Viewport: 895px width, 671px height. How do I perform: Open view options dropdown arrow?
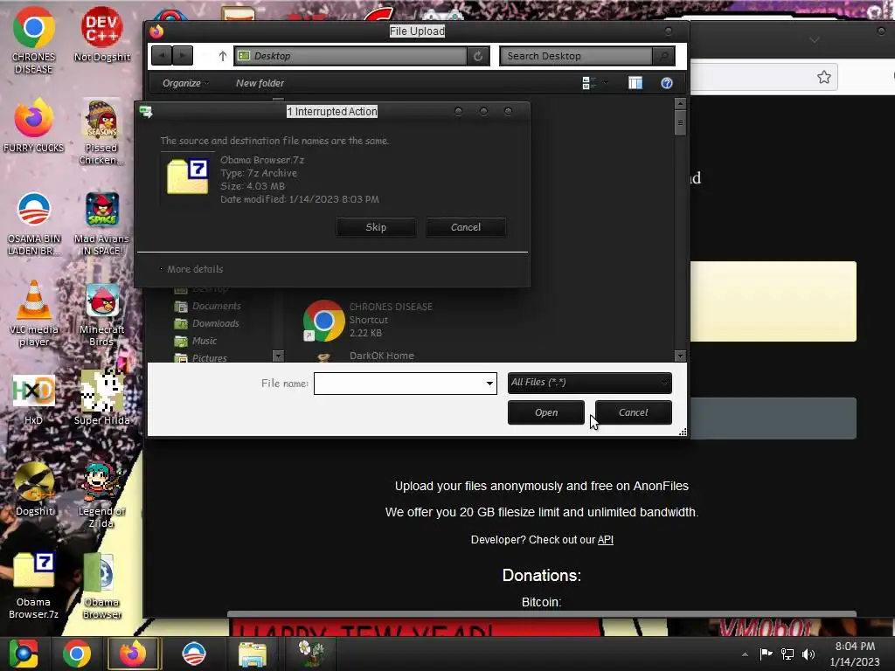pyautogui.click(x=606, y=83)
